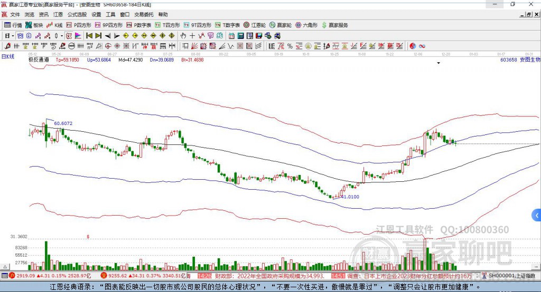Viewport: 541px width, 292px height.
Task: Open the P四方形 tool
Action: coord(79,25)
